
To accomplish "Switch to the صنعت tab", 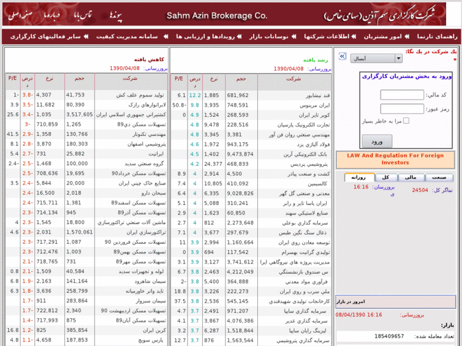I will 438,178.
